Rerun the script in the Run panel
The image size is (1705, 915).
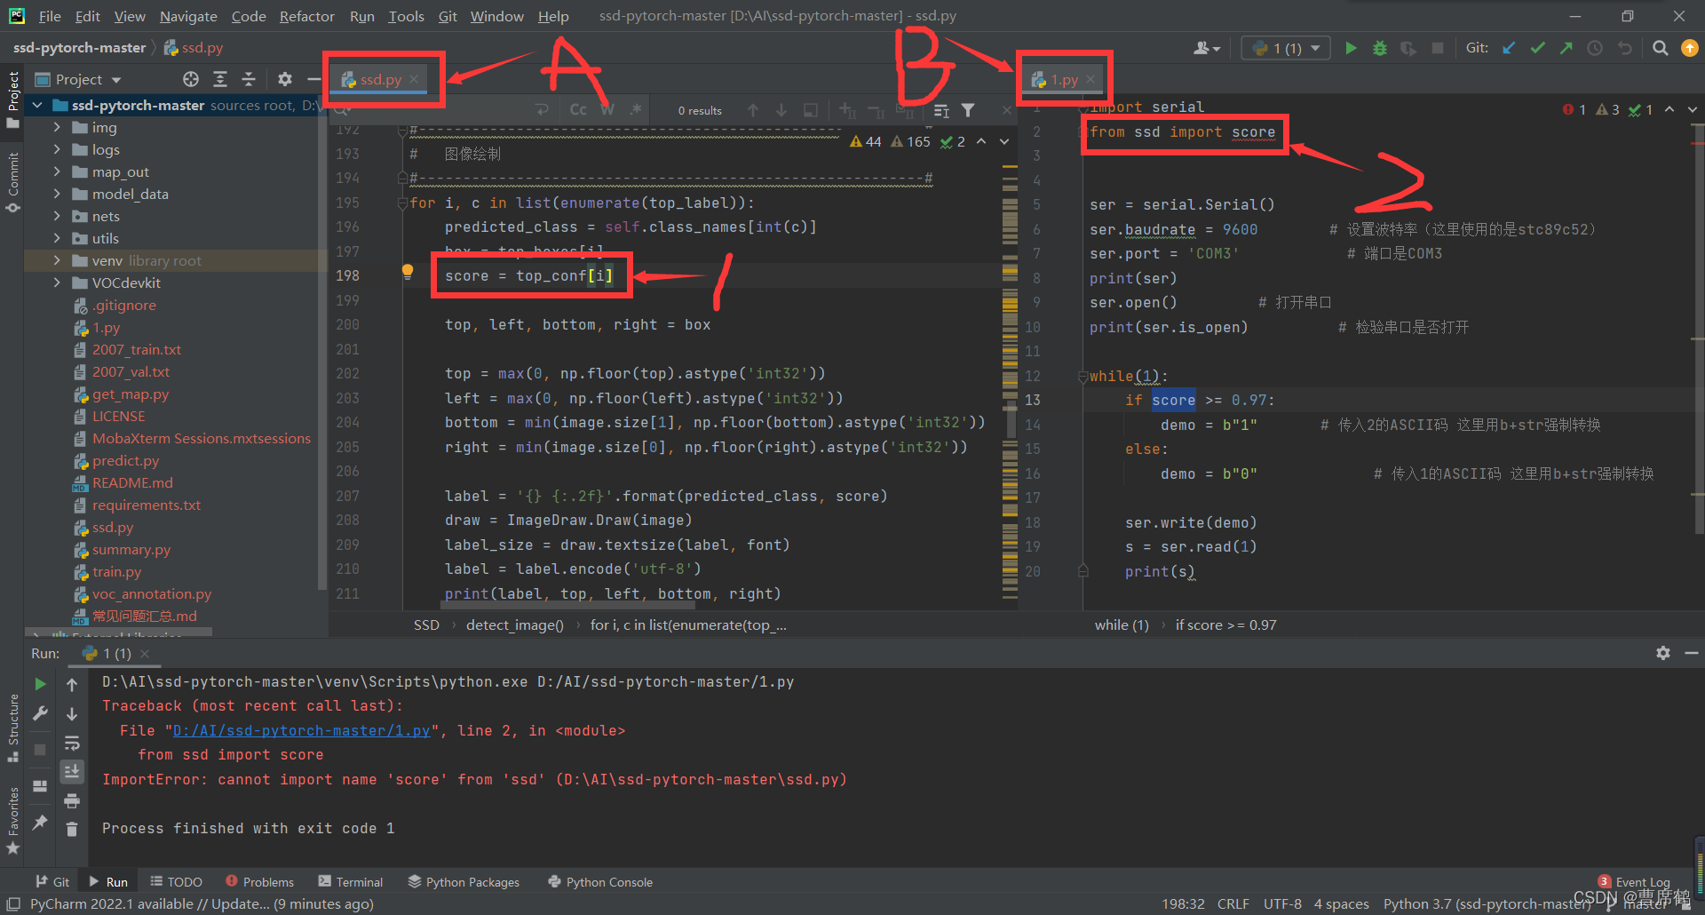coord(39,684)
